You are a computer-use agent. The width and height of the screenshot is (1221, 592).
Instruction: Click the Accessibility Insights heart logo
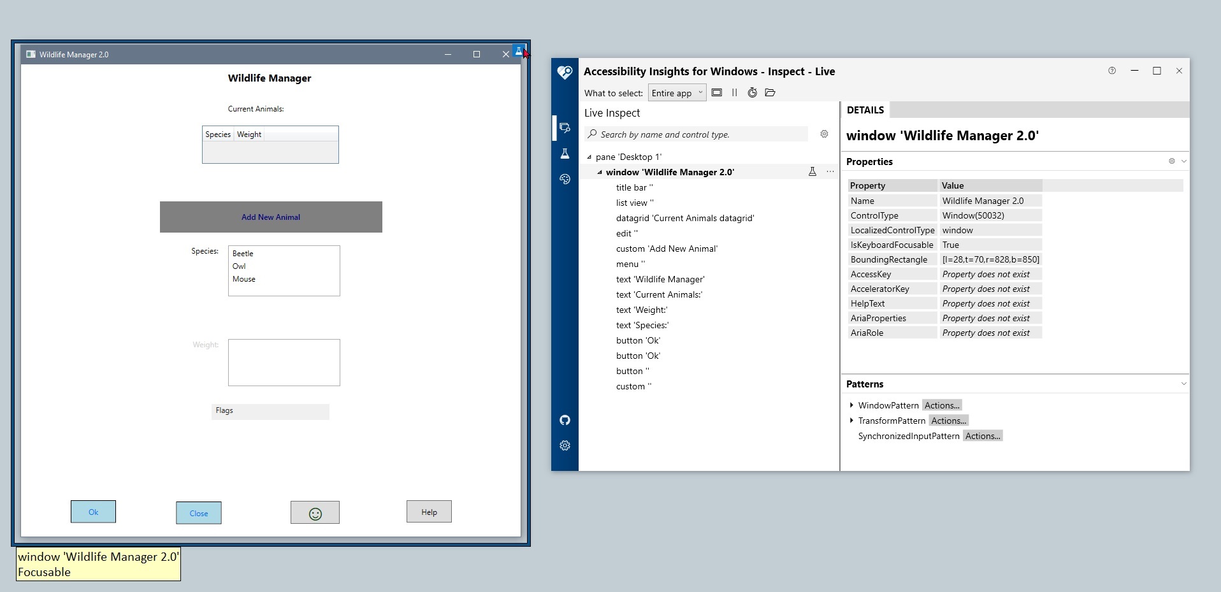[x=565, y=72]
